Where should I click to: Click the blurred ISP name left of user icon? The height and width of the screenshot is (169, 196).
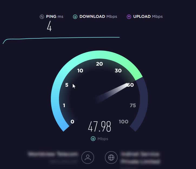(x=53, y=154)
